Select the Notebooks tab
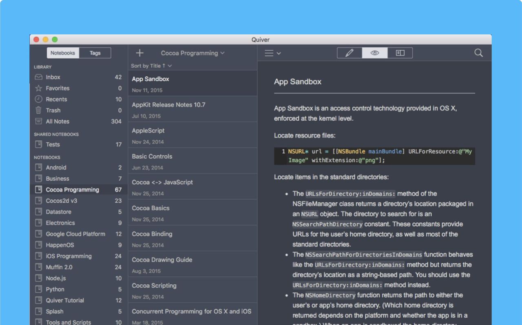Viewport: 522px width, 325px height. click(x=63, y=53)
